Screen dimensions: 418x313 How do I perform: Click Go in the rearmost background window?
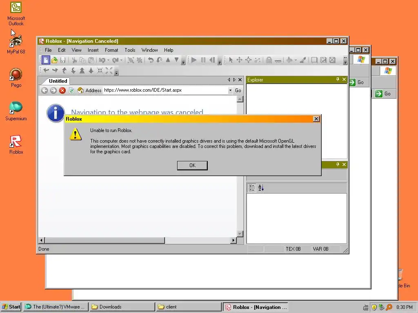pos(383,94)
